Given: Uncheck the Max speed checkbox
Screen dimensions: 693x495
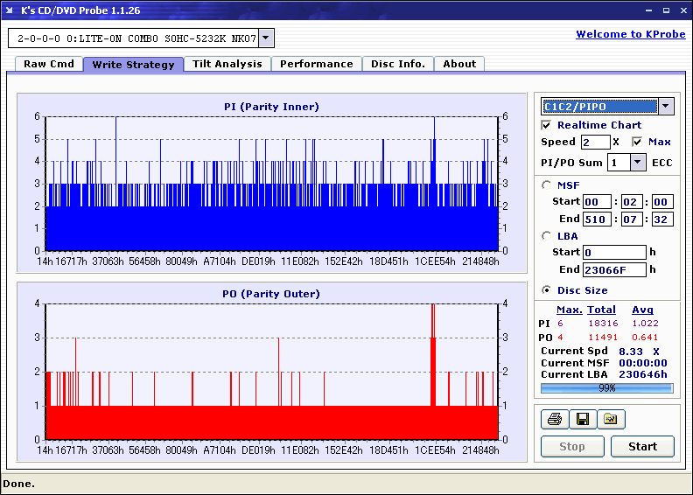Looking at the screenshot, I should tap(637, 142).
